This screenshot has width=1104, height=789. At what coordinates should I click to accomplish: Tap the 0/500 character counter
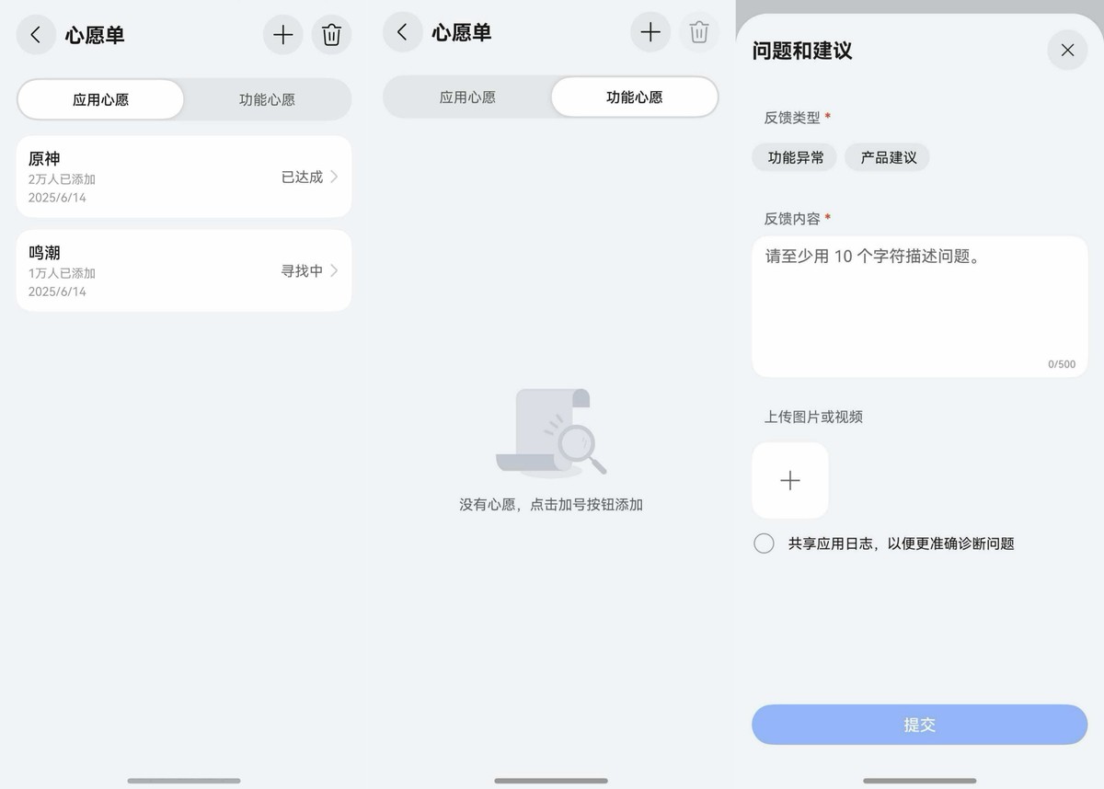[x=1062, y=364]
